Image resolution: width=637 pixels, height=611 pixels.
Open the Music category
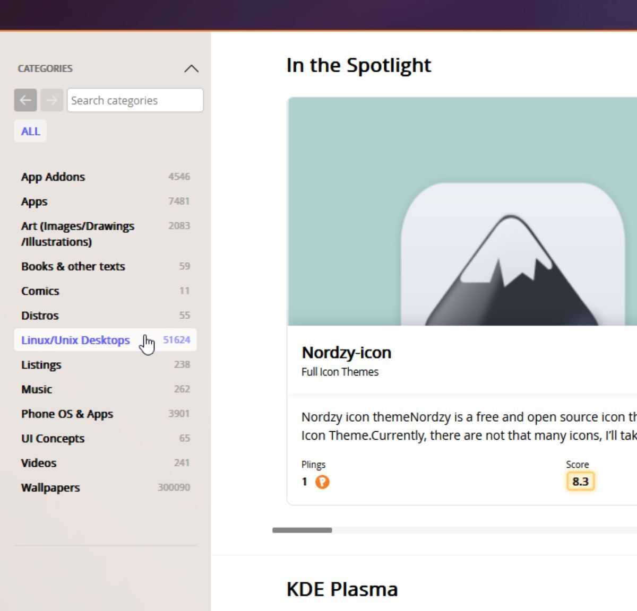[x=105, y=389]
